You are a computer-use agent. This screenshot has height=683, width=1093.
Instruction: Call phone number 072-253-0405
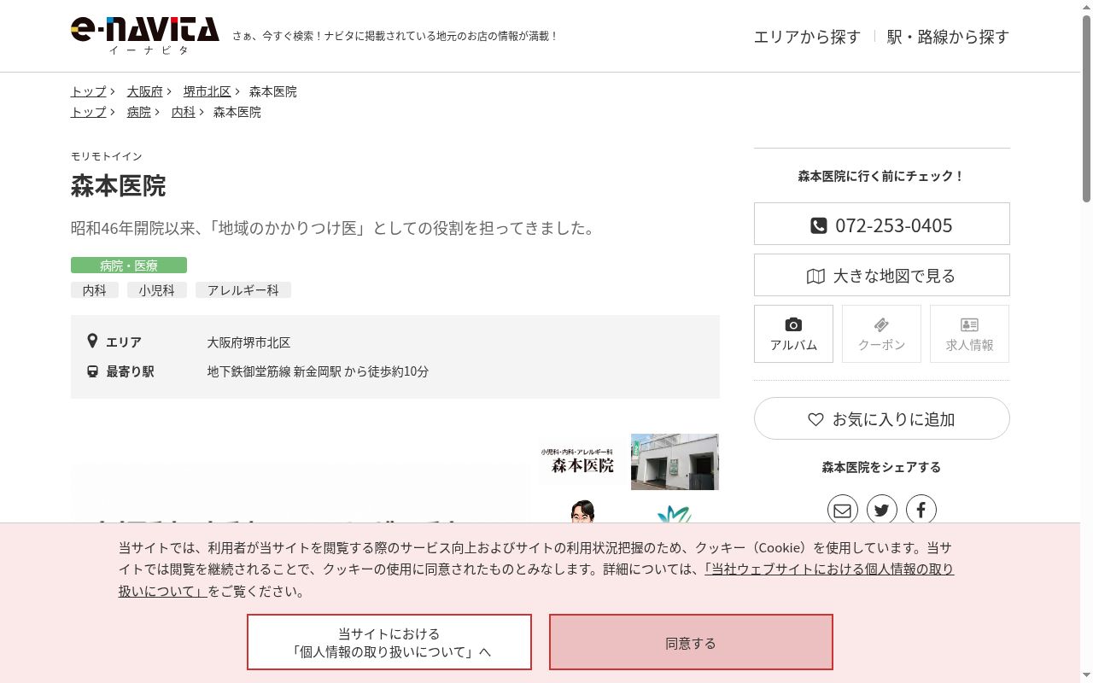pyautogui.click(x=882, y=224)
